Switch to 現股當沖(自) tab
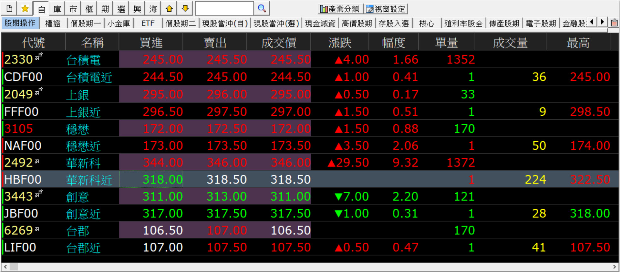 pyautogui.click(x=225, y=24)
